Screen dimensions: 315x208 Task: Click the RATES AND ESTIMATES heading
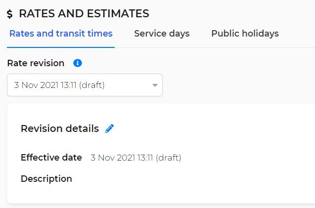(x=84, y=14)
